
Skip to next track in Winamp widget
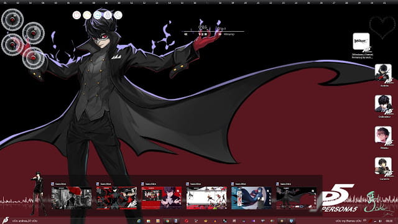(220, 34)
